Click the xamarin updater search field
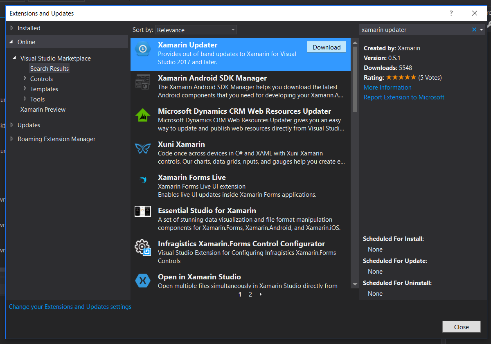The image size is (491, 344). point(415,29)
